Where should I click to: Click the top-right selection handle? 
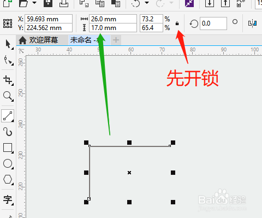173,143
